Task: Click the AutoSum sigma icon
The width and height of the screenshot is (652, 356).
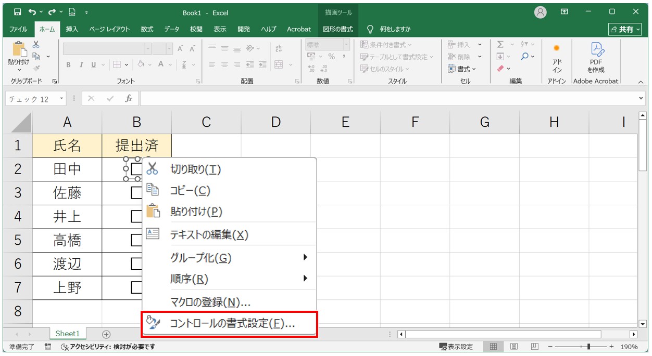Action: pos(500,45)
